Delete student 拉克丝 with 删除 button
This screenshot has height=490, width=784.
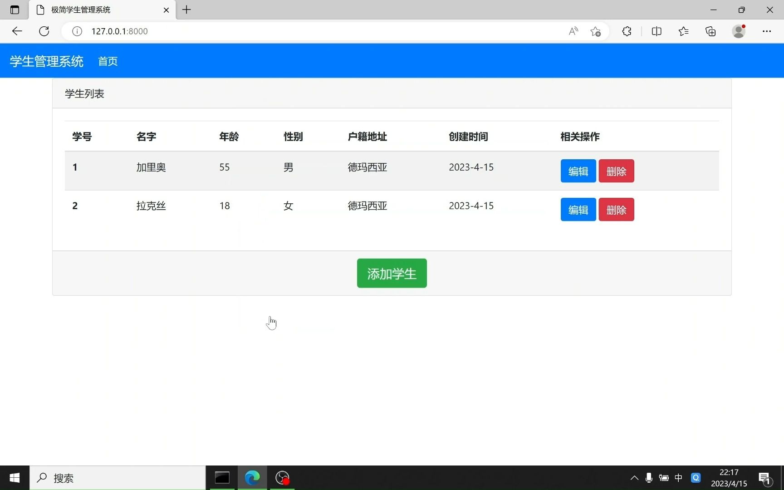pos(616,210)
